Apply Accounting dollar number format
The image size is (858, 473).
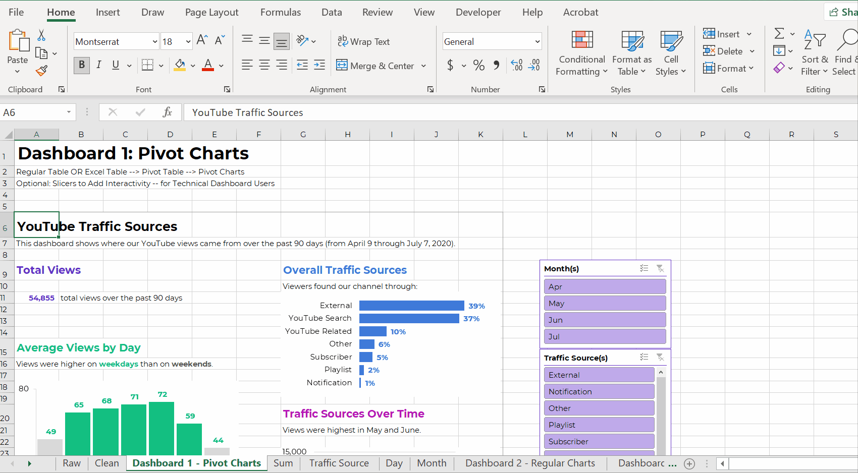pos(450,65)
